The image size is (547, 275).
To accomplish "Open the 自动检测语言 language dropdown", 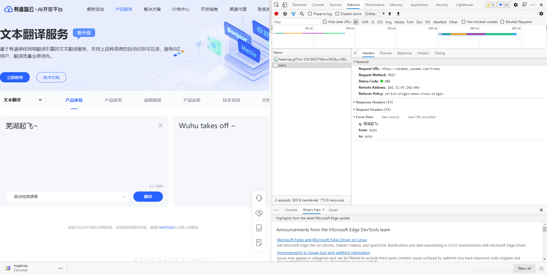I will 68,197.
